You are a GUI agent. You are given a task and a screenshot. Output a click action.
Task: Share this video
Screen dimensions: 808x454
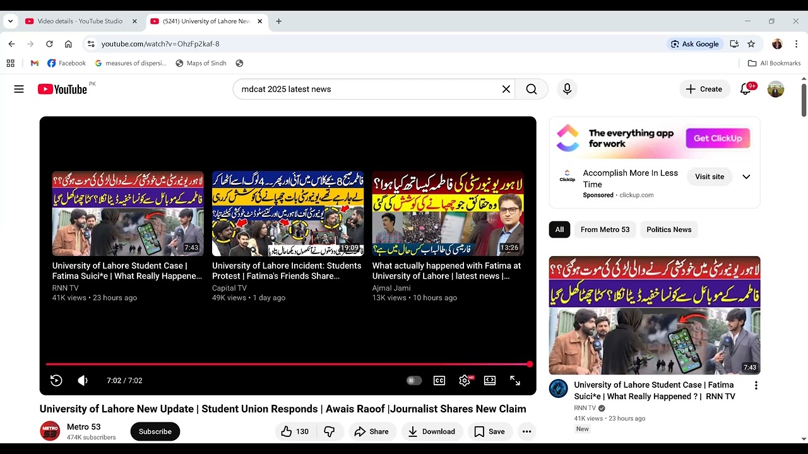coord(372,432)
